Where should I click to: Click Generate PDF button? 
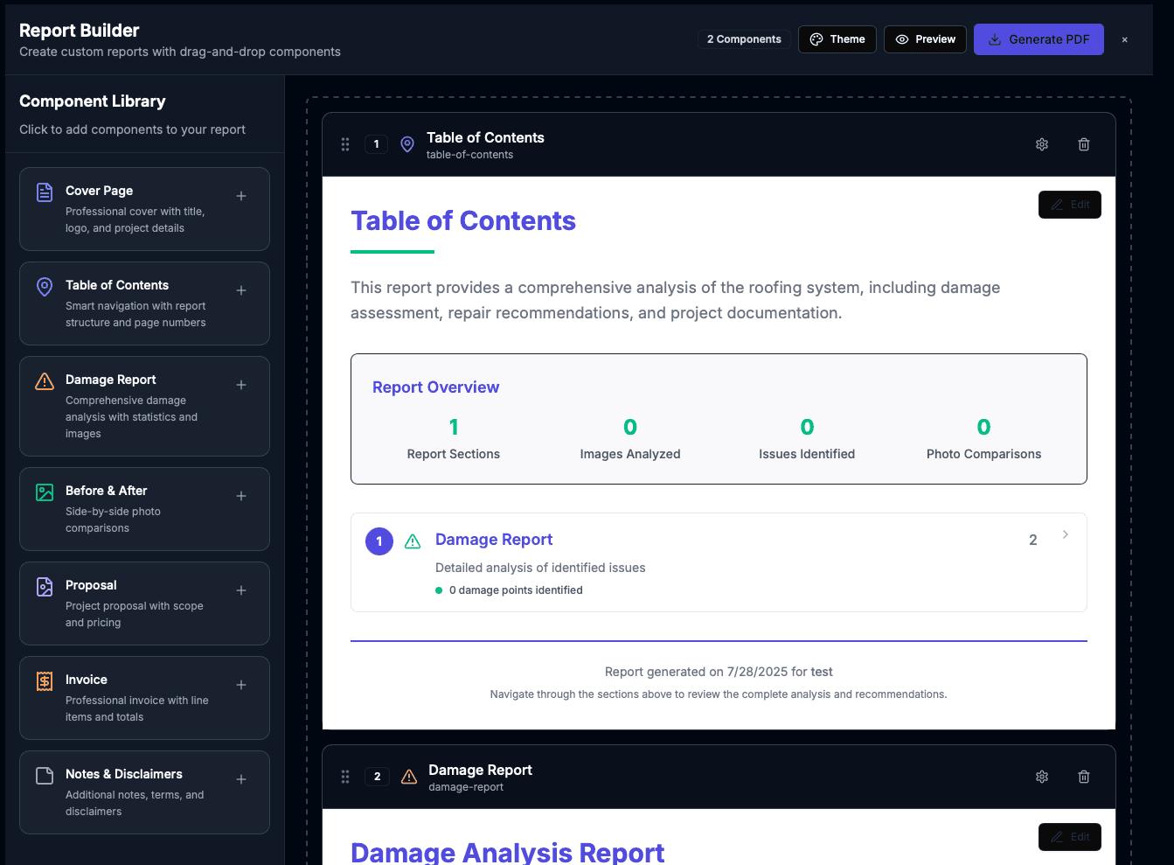(1039, 39)
